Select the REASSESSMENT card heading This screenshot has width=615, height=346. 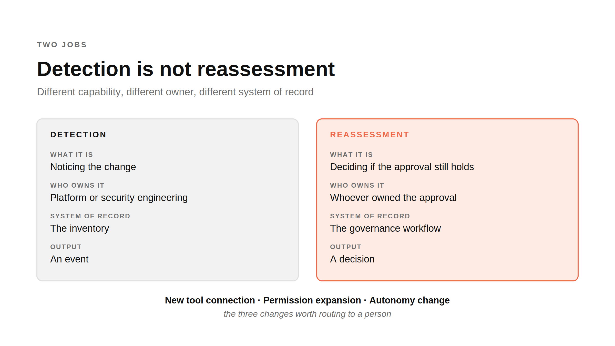(369, 135)
